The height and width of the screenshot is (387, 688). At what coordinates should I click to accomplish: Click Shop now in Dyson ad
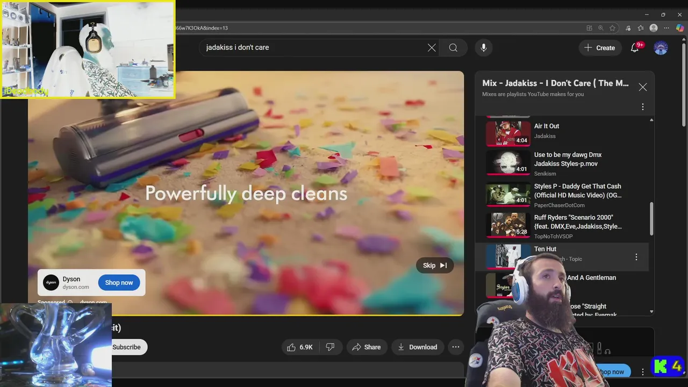pyautogui.click(x=119, y=283)
